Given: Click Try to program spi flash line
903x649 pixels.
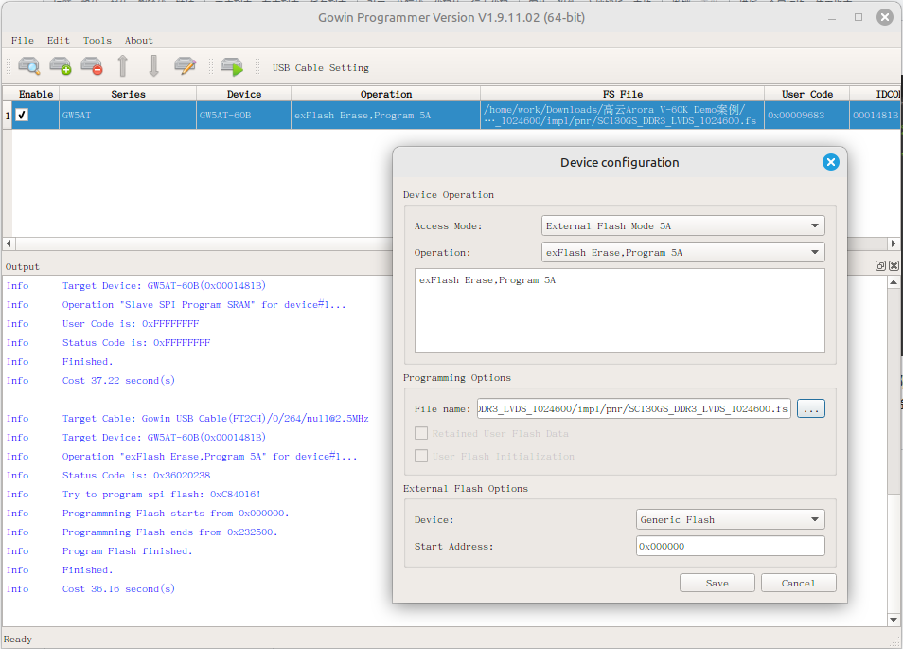Looking at the screenshot, I should [x=162, y=495].
